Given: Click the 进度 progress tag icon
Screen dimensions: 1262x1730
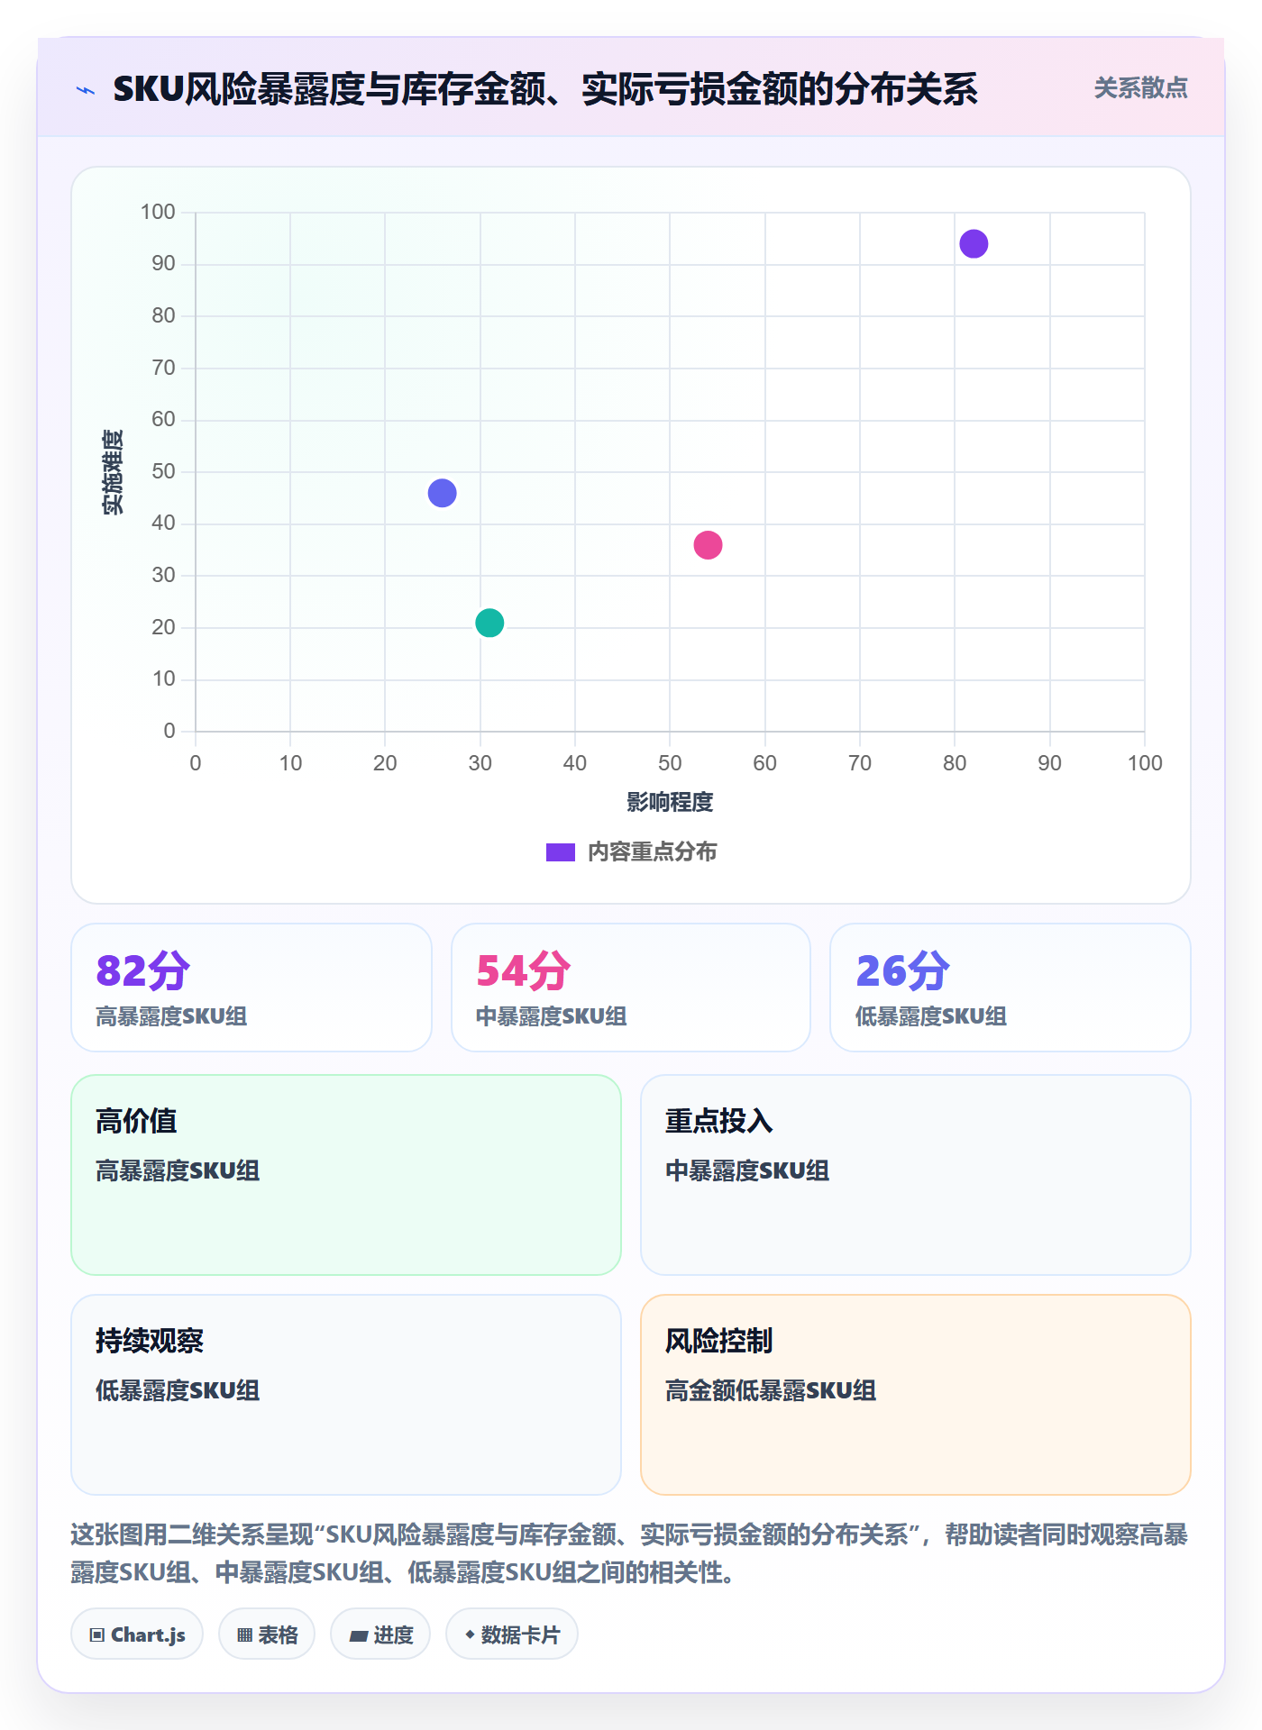Looking at the screenshot, I should 359,1635.
